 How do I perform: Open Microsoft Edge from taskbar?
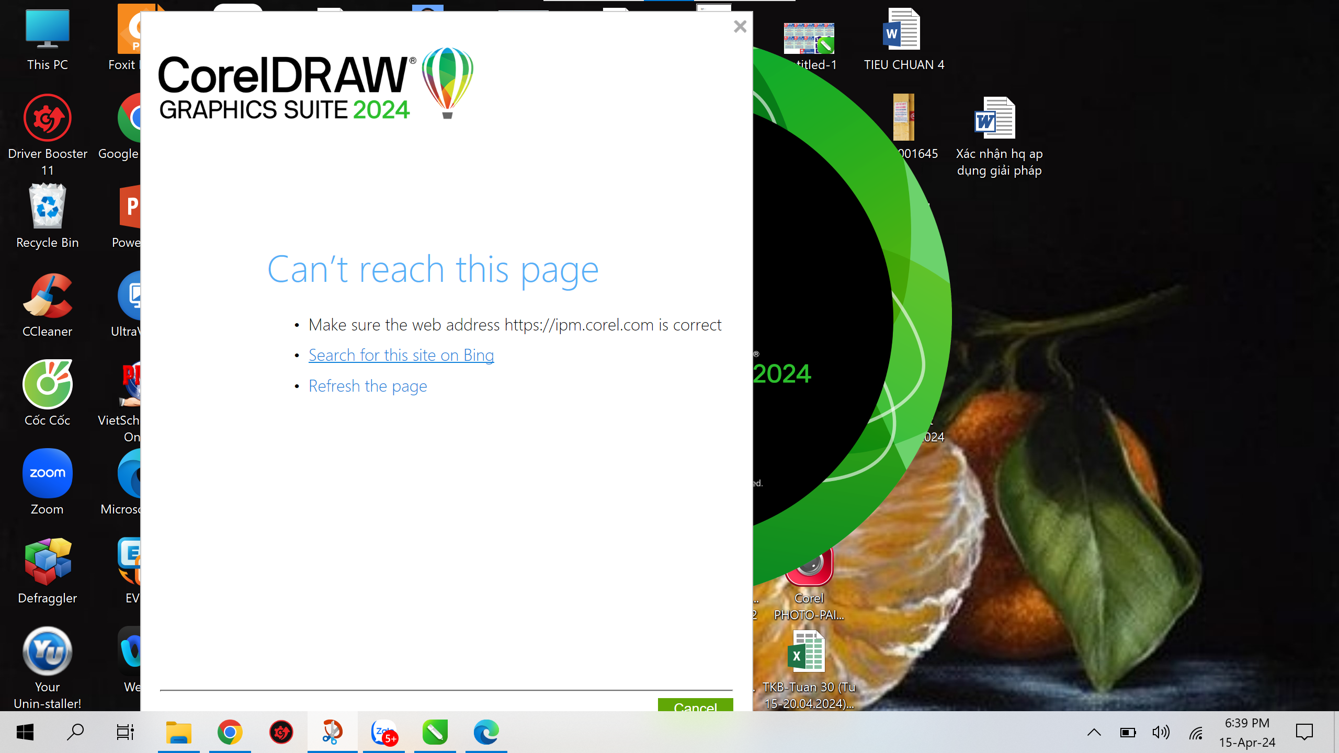click(486, 732)
